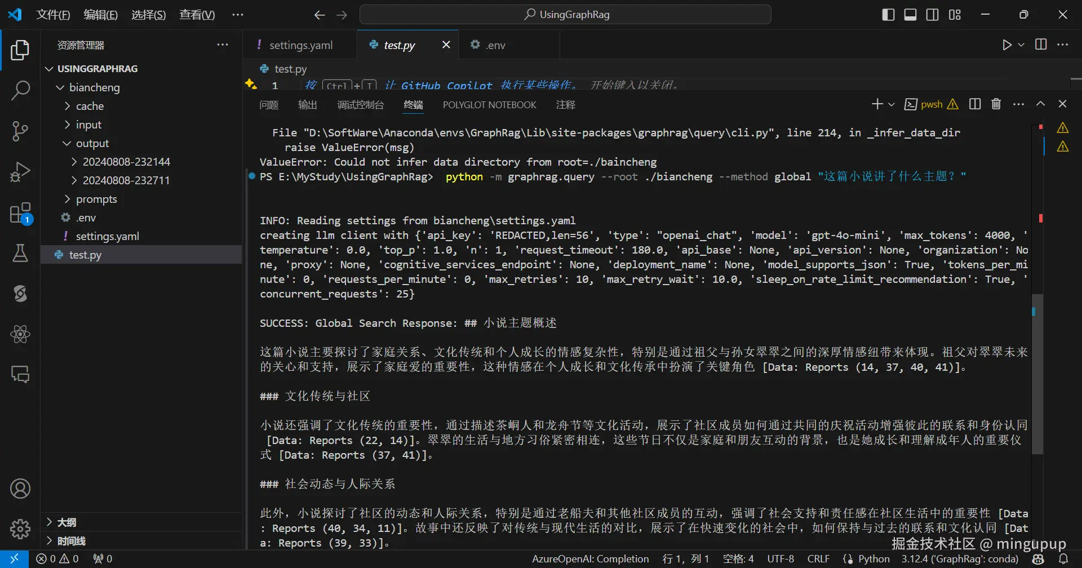
Task: Open the Manage gear menu
Action: coord(20,529)
